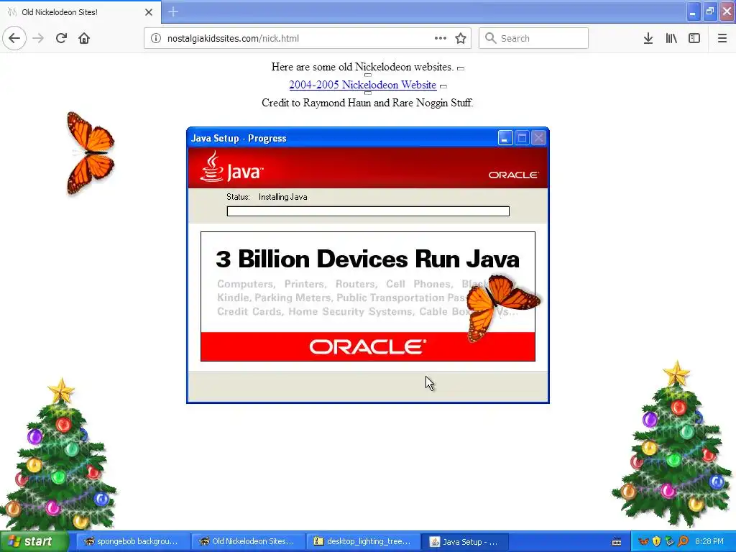Viewport: 736px width, 552px height.
Task: Click the forward navigation arrow
Action: [38, 38]
